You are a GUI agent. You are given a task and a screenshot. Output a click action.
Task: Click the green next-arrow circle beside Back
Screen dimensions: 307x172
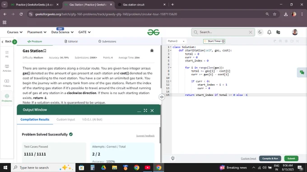(14, 41)
